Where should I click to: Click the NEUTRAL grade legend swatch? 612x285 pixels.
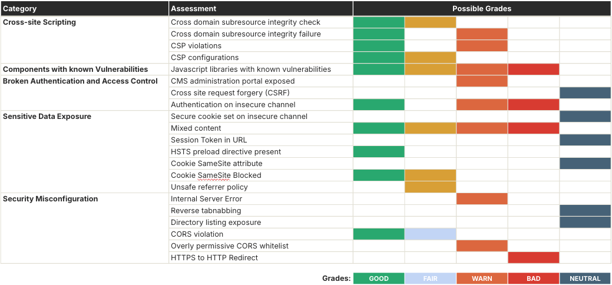coord(585,279)
